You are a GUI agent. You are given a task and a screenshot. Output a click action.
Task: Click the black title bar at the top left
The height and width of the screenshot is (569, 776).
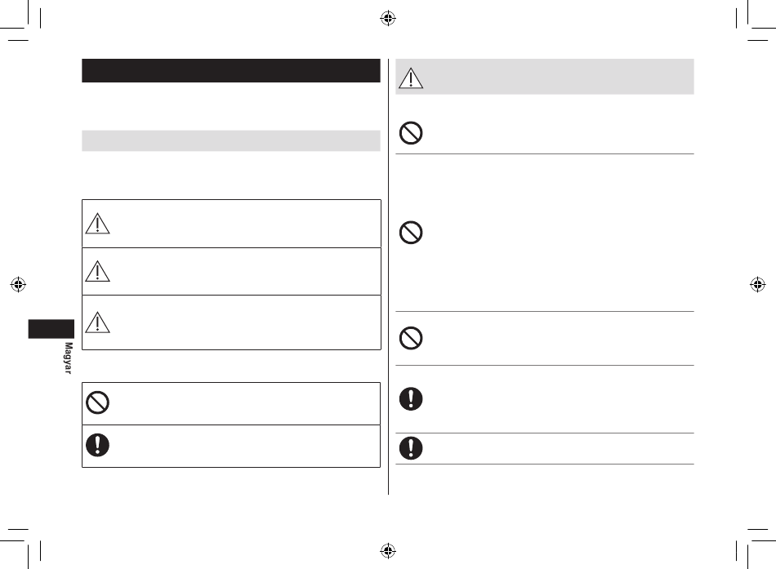coord(231,71)
